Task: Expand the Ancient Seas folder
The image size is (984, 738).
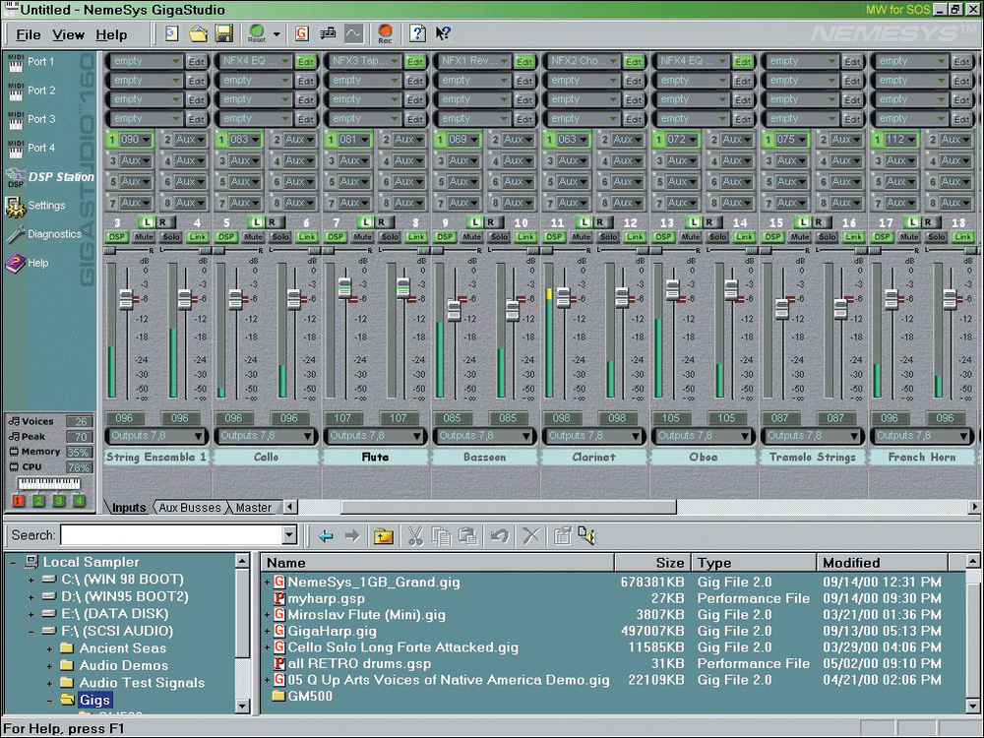Action: [x=49, y=649]
